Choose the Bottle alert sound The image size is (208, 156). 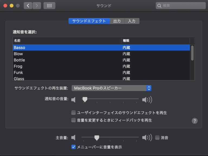pos(19,60)
